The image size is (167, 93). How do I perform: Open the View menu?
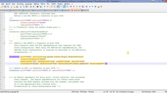click(14, 4)
